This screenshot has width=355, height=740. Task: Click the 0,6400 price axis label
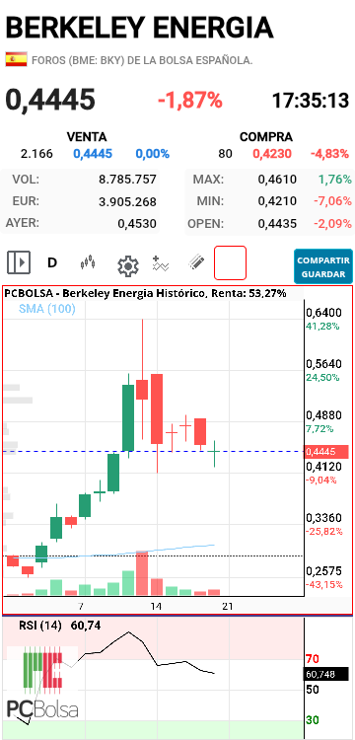323,313
